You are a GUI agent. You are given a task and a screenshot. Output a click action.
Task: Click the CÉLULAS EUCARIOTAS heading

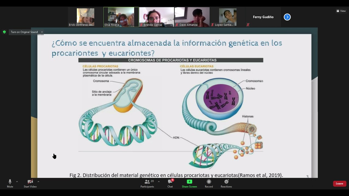click(197, 66)
